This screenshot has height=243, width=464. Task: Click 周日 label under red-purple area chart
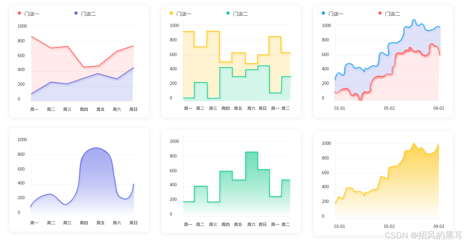(x=133, y=109)
